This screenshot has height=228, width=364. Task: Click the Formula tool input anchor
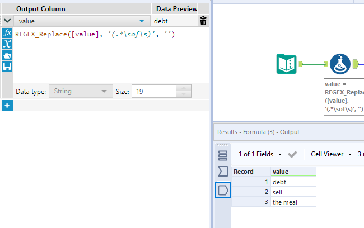tap(326, 64)
